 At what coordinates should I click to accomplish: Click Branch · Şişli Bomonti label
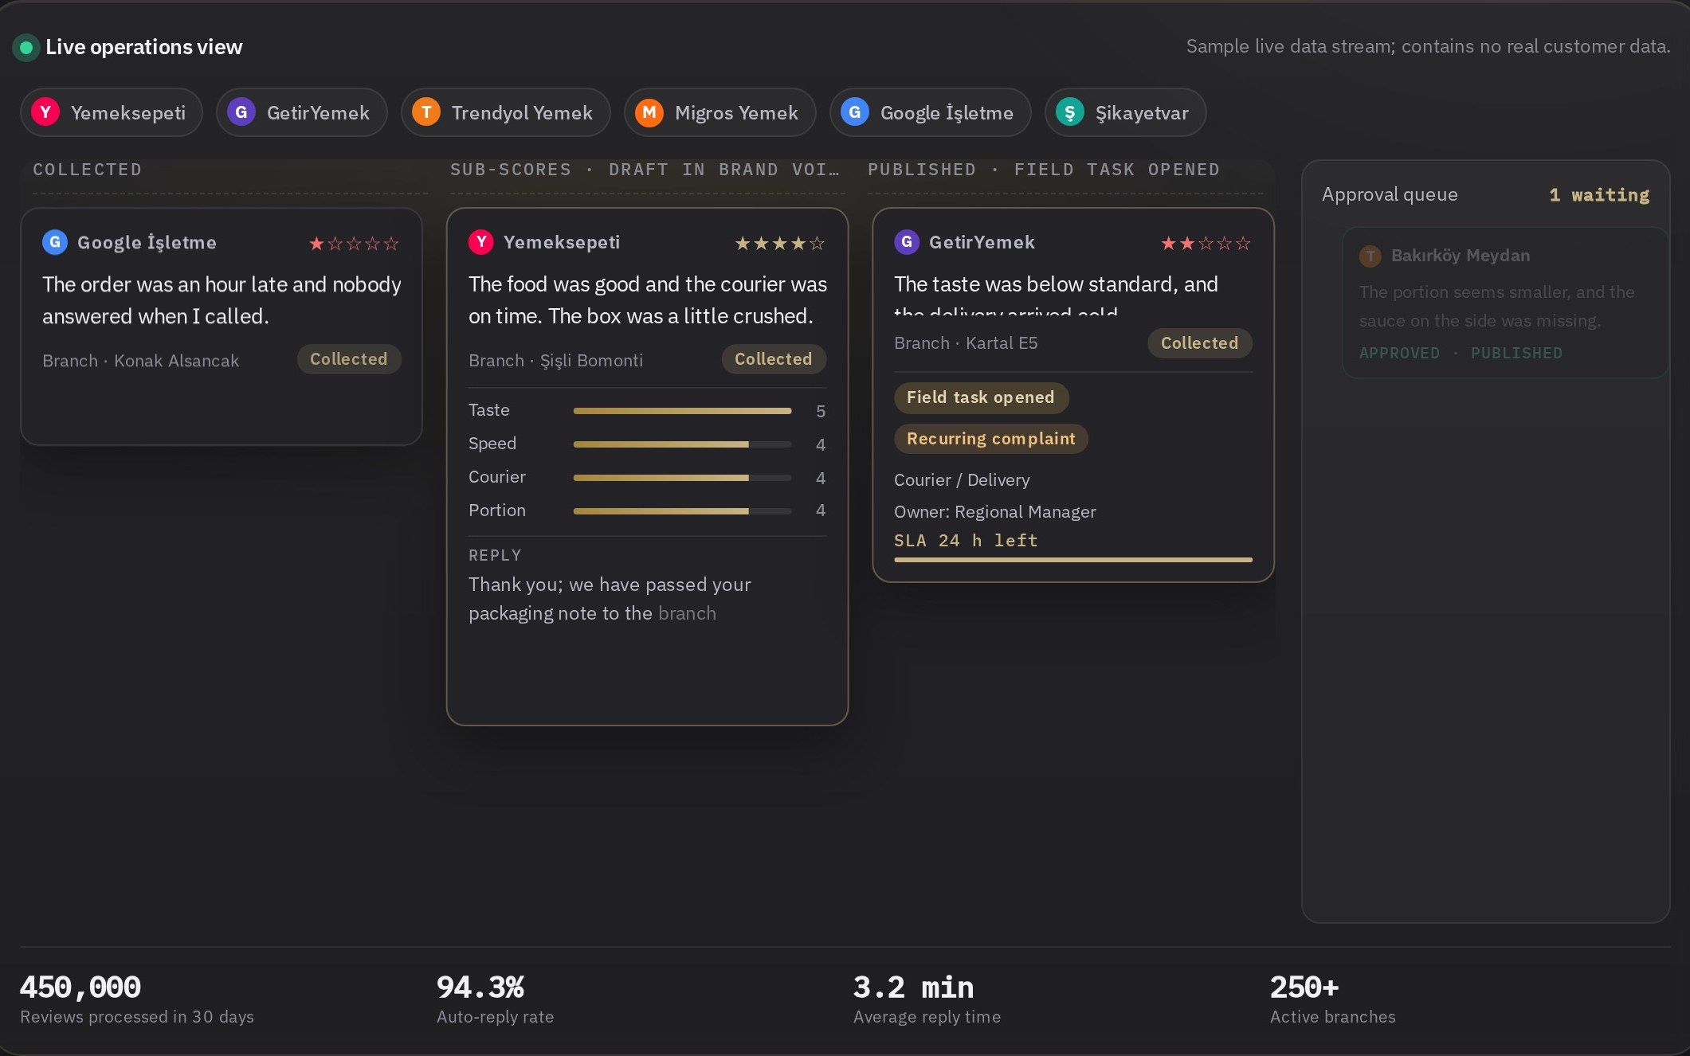pos(555,361)
